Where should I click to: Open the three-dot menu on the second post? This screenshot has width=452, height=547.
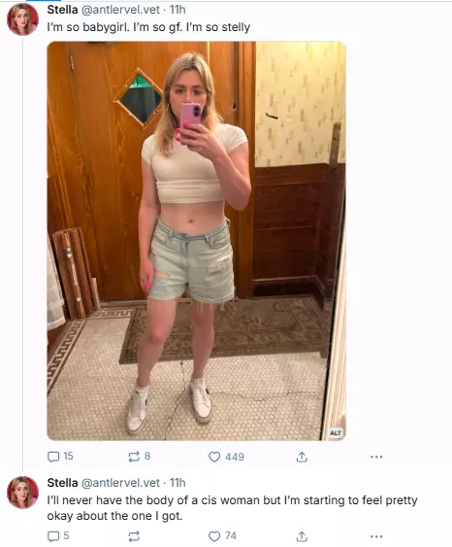(x=376, y=536)
